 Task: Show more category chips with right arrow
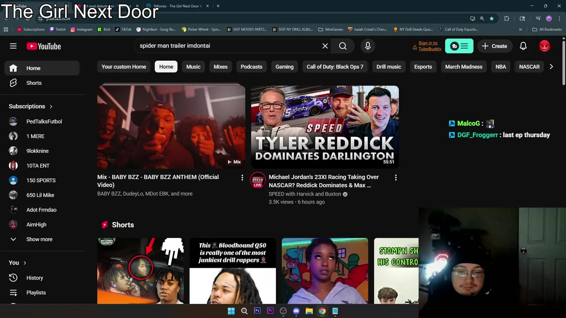tap(551, 67)
